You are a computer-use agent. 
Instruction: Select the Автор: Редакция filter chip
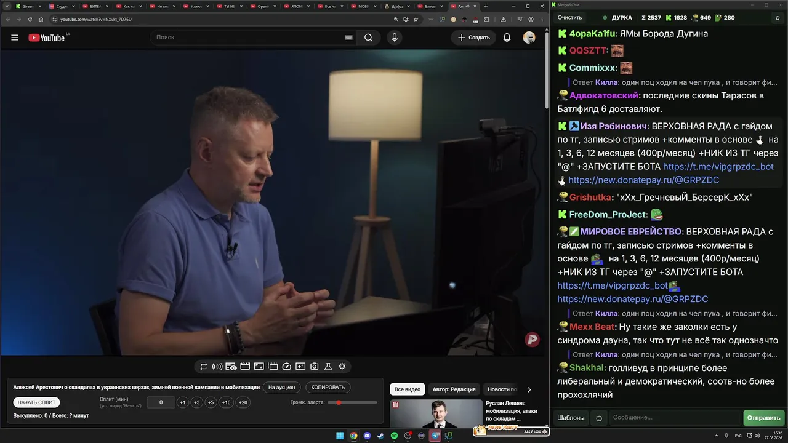[454, 389]
